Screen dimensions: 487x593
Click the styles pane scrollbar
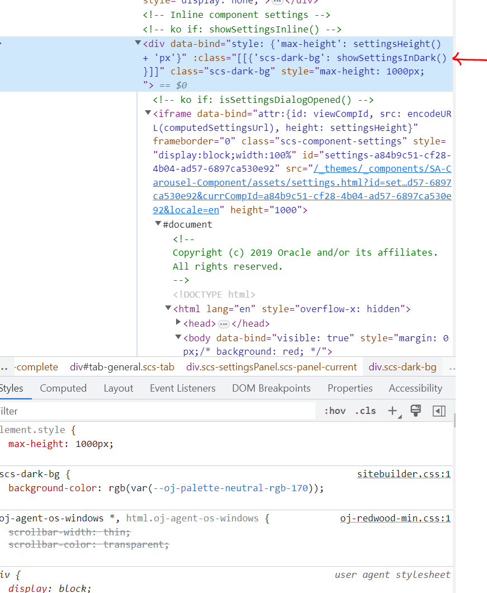(x=455, y=420)
